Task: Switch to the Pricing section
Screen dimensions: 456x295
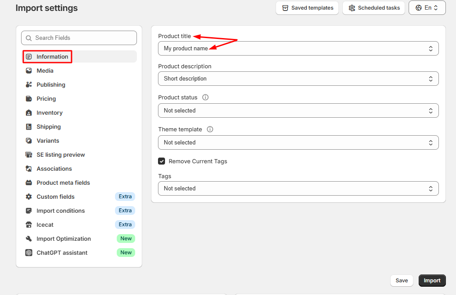Action: pyautogui.click(x=79, y=98)
